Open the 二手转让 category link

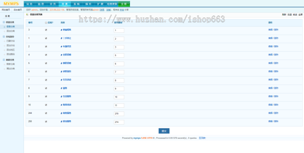[67, 38]
